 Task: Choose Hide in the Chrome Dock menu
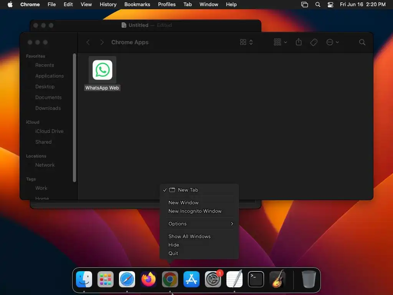click(x=199, y=245)
